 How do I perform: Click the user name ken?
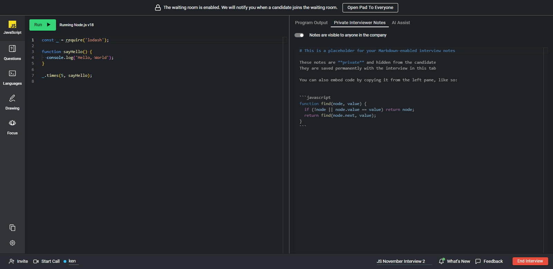[72, 261]
